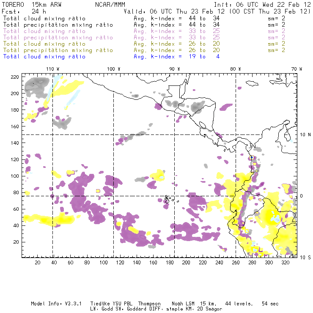Click '320' on the horizontal axis
The width and height of the screenshot is (313, 313).
tap(285, 263)
